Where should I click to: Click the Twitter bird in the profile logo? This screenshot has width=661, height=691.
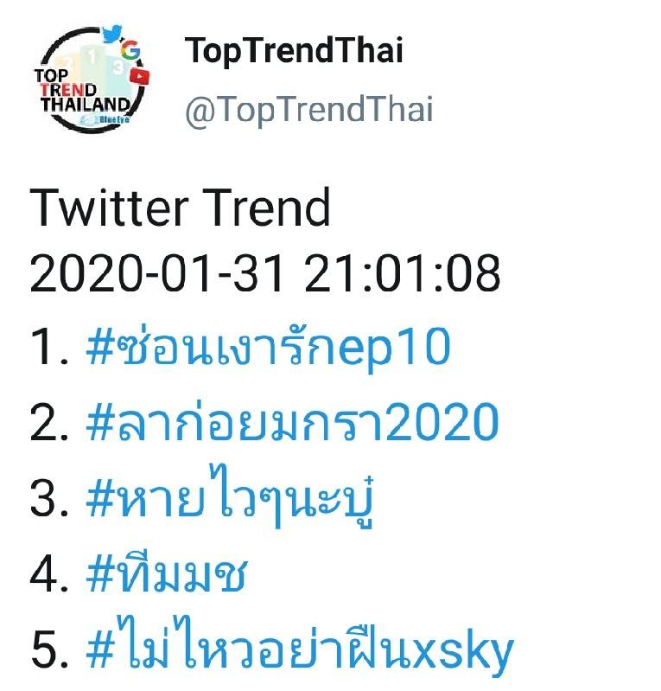coord(112,35)
